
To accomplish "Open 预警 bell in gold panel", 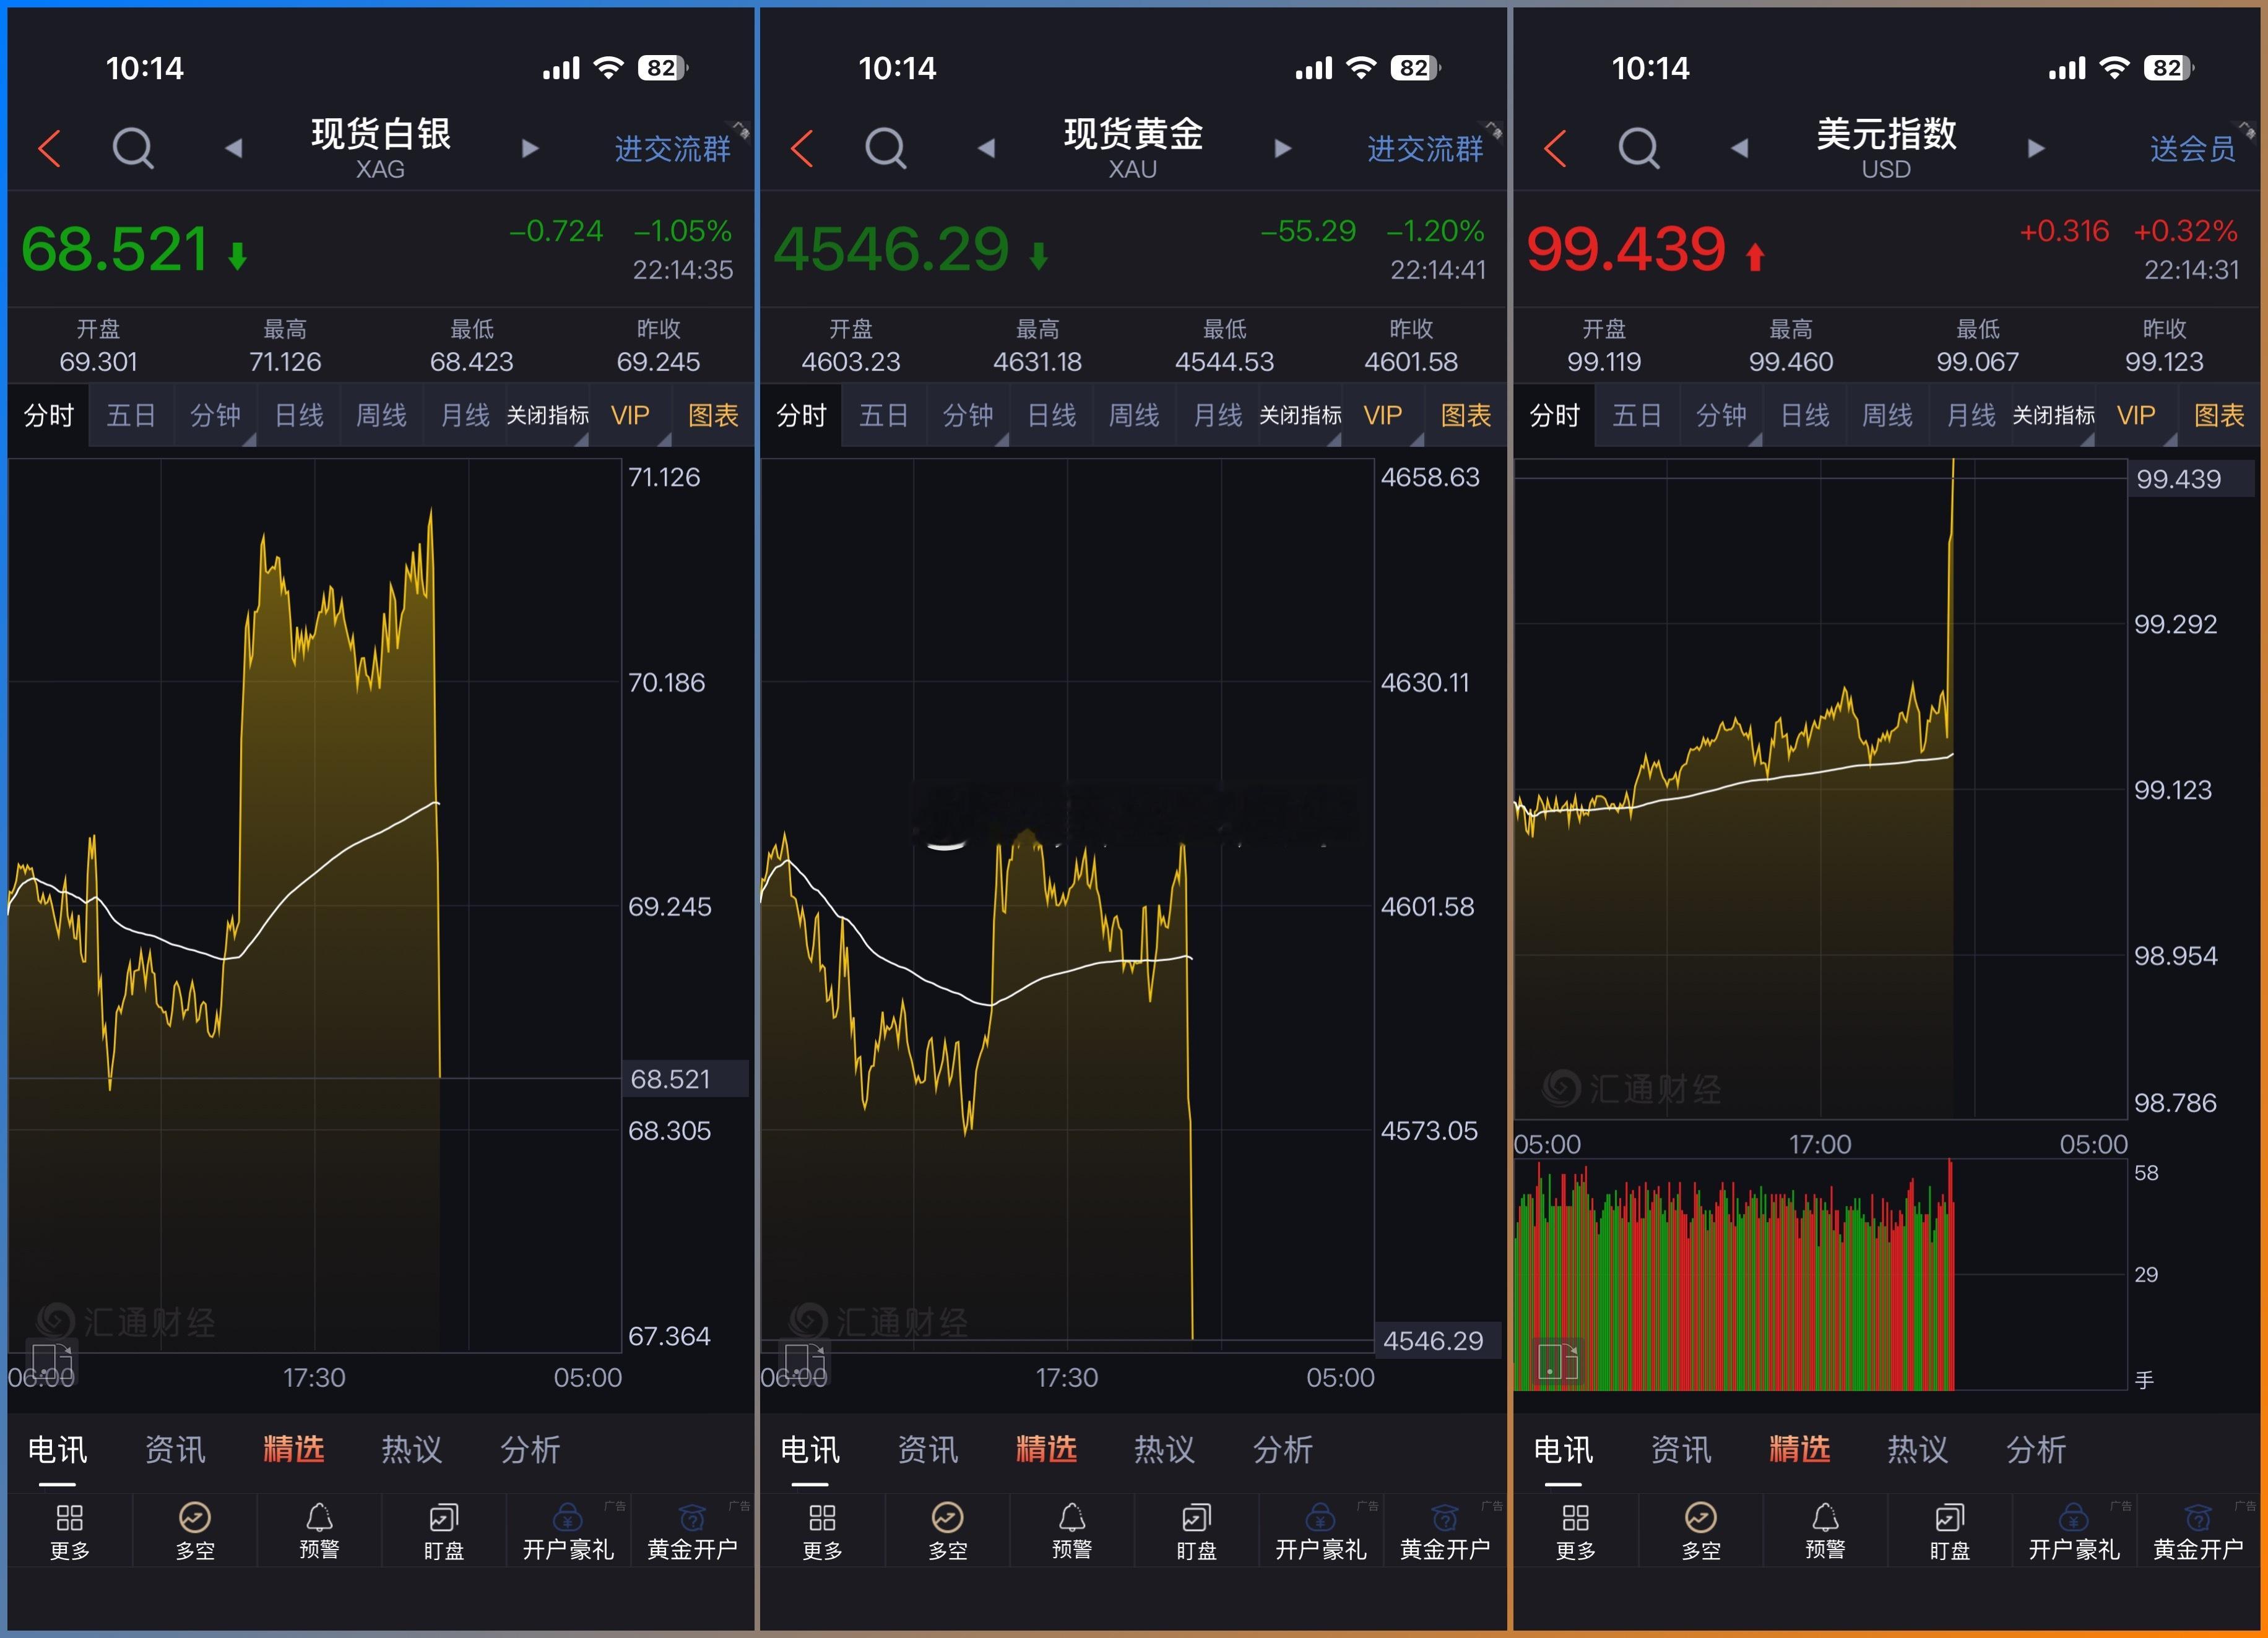I will (1071, 1531).
